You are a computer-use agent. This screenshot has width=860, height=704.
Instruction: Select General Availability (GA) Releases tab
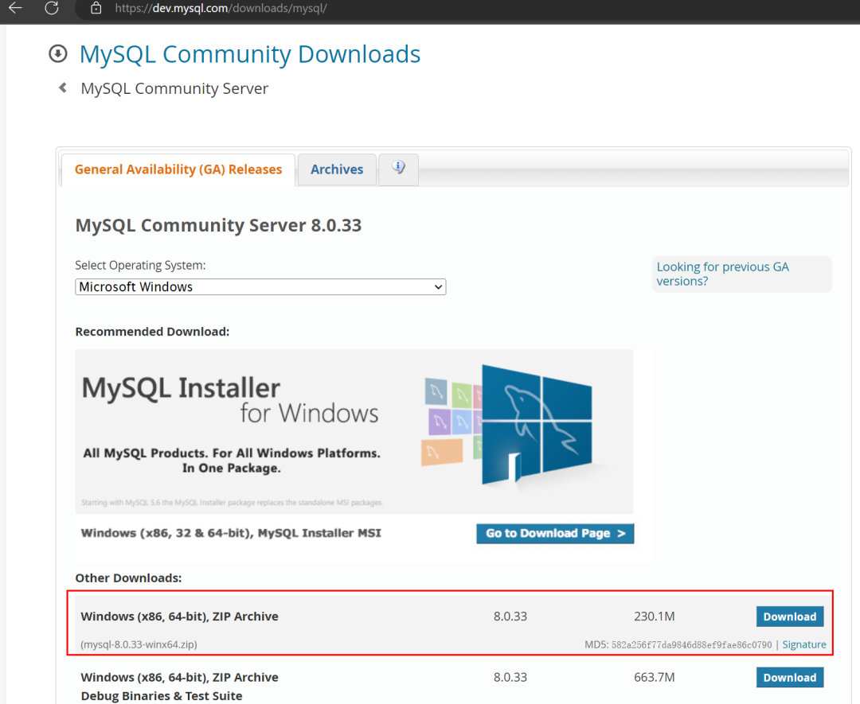coord(178,169)
